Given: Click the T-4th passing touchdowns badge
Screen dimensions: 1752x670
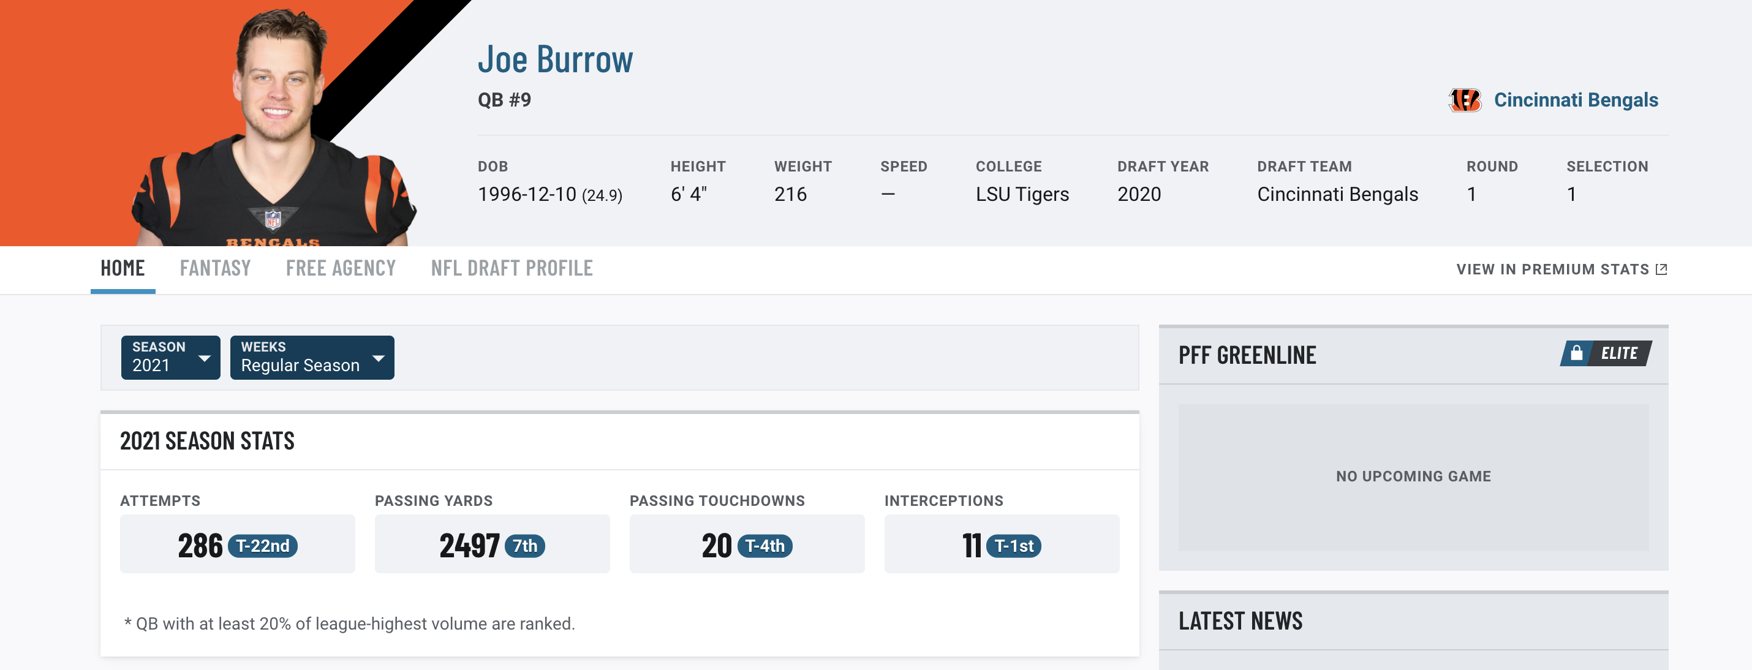Looking at the screenshot, I should point(765,546).
